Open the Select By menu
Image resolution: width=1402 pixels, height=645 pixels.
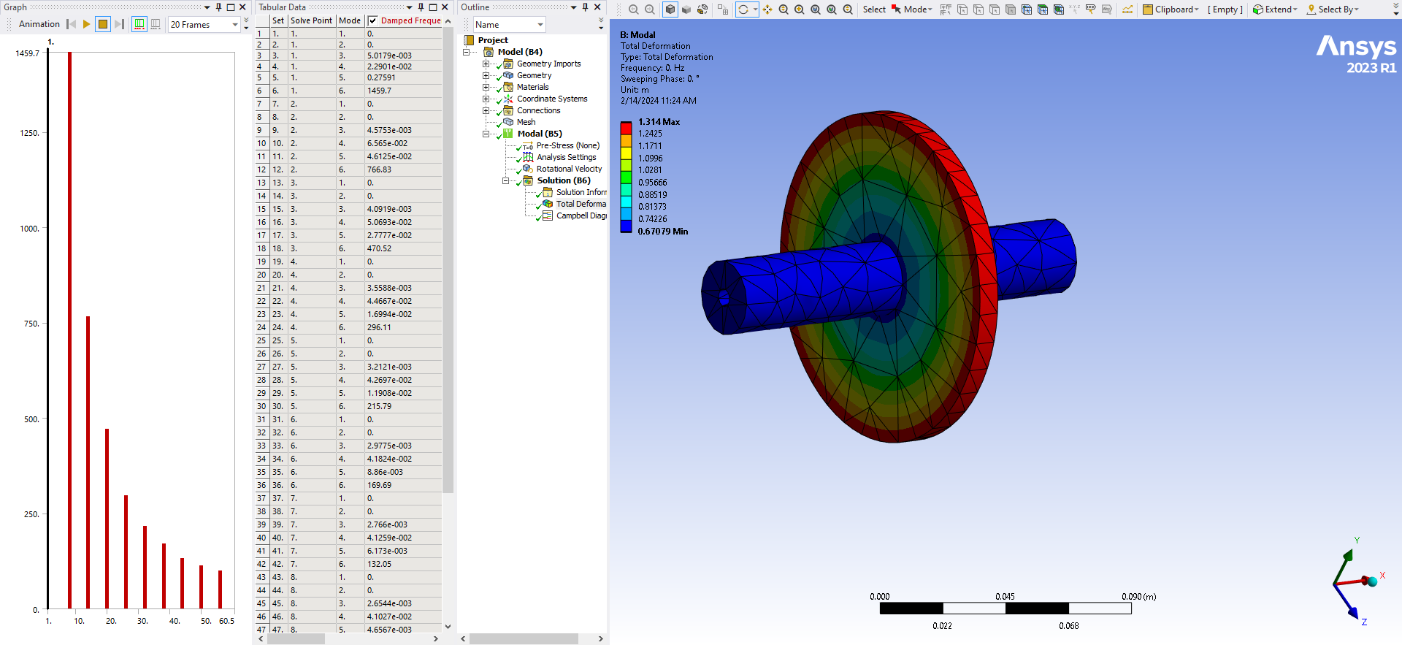pos(1333,9)
